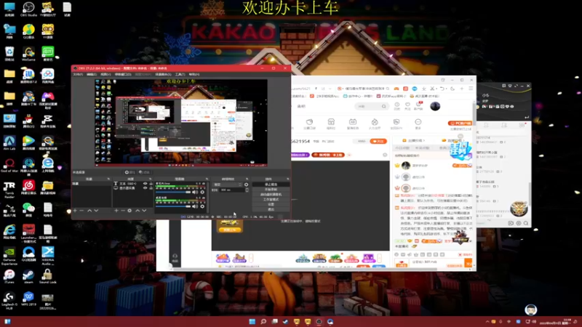
Task: Toggle Start Virtual Camera in OBS controls
Action: (x=271, y=195)
